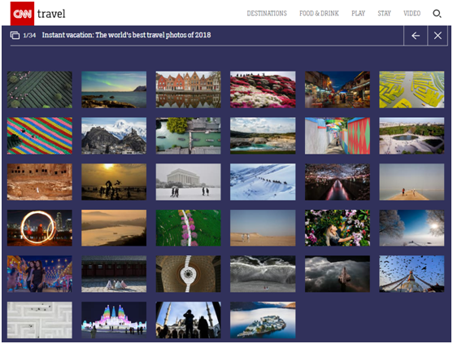453x344 pixels.
Task: Open the Lincoln Memorial snow photo
Action: (188, 182)
